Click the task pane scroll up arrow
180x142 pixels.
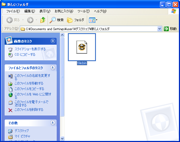pyautogui.click(x=62, y=35)
